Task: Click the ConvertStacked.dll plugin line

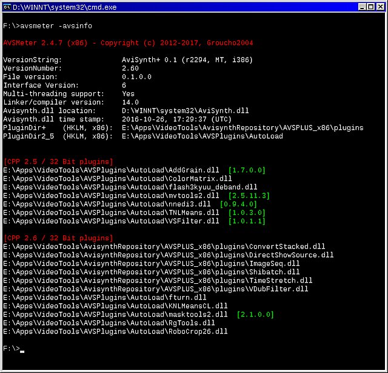Action: pyautogui.click(x=164, y=246)
